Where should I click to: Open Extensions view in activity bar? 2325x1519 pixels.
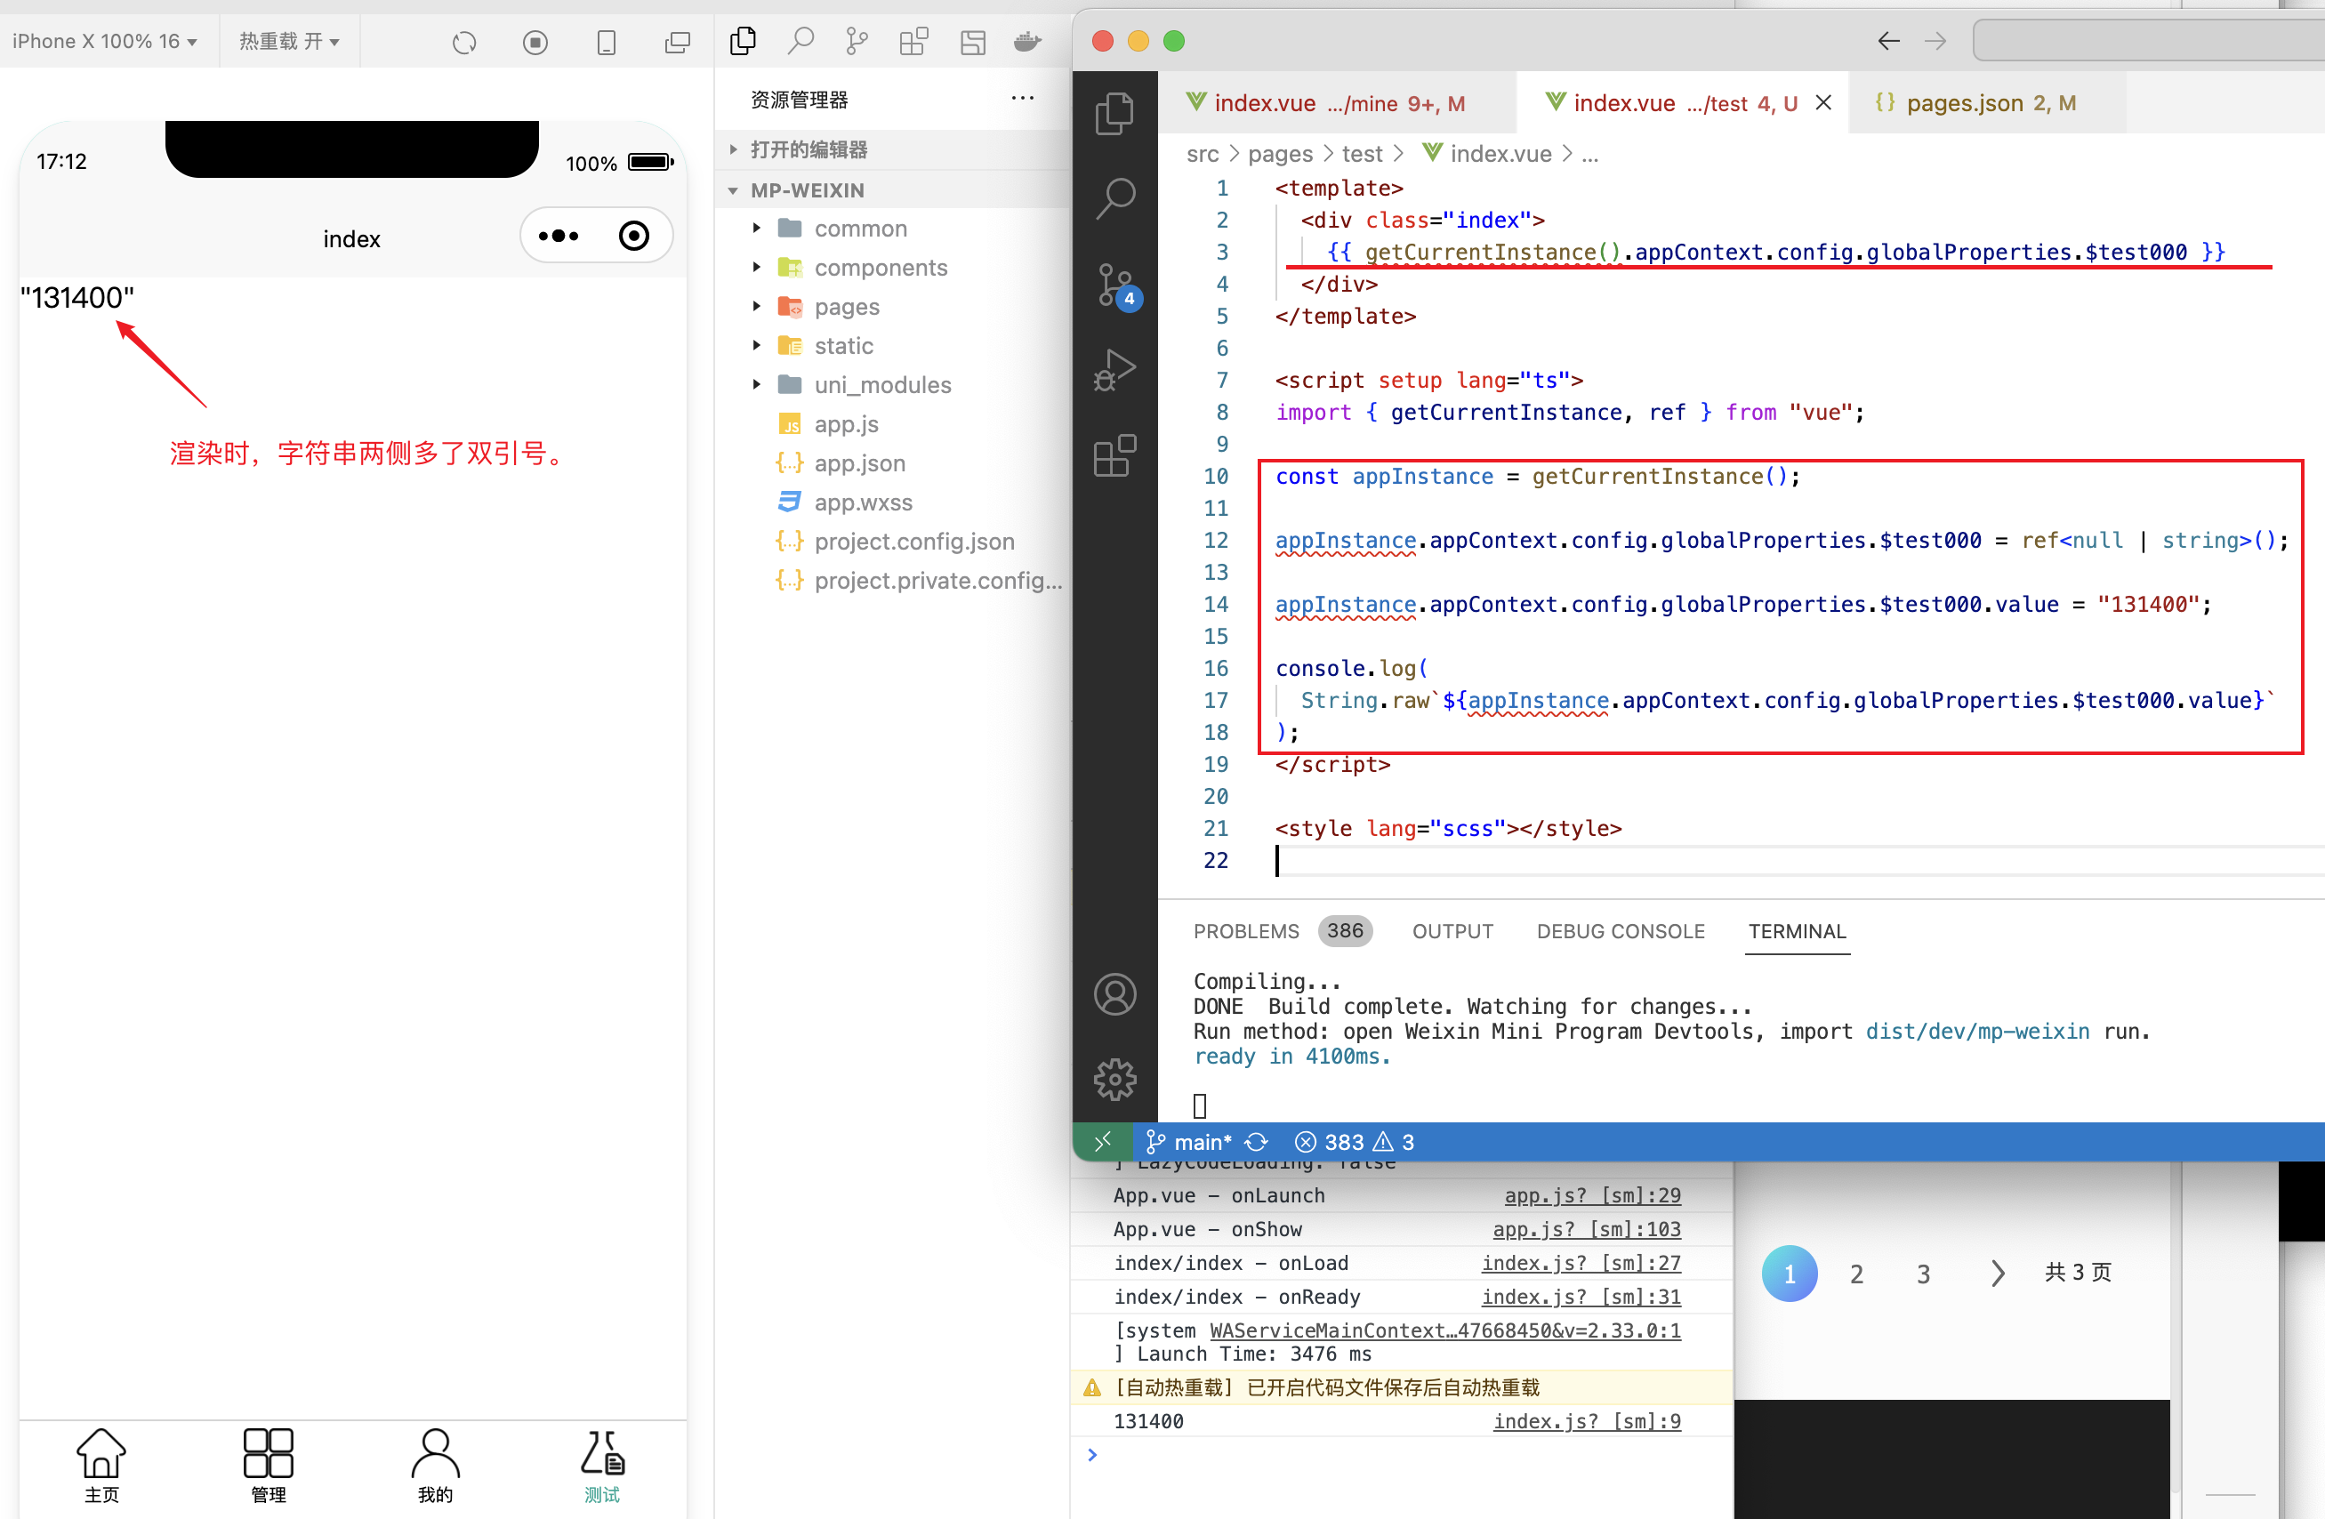(1114, 456)
